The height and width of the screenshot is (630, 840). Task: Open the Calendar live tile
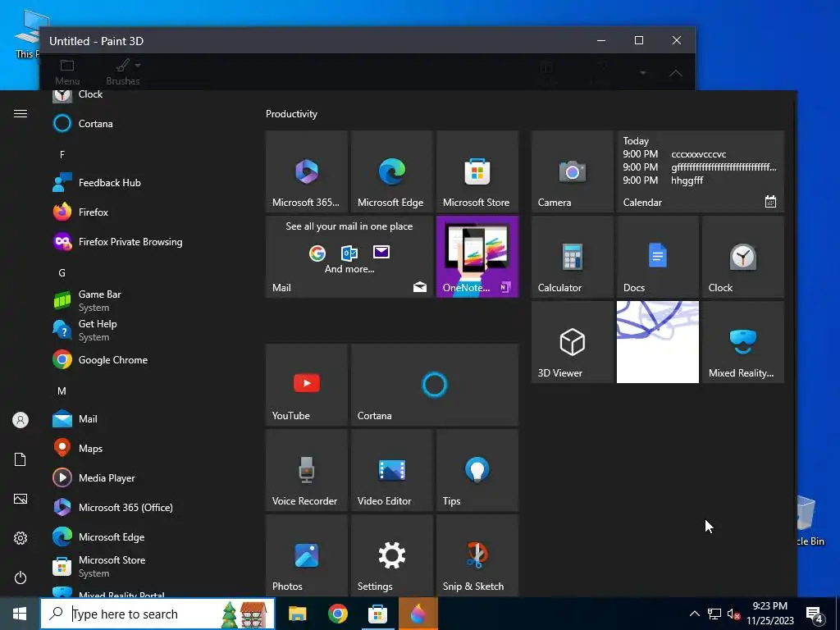[701, 171]
